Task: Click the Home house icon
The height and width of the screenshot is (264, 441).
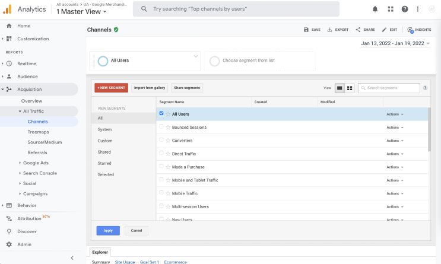Action: coord(9,26)
